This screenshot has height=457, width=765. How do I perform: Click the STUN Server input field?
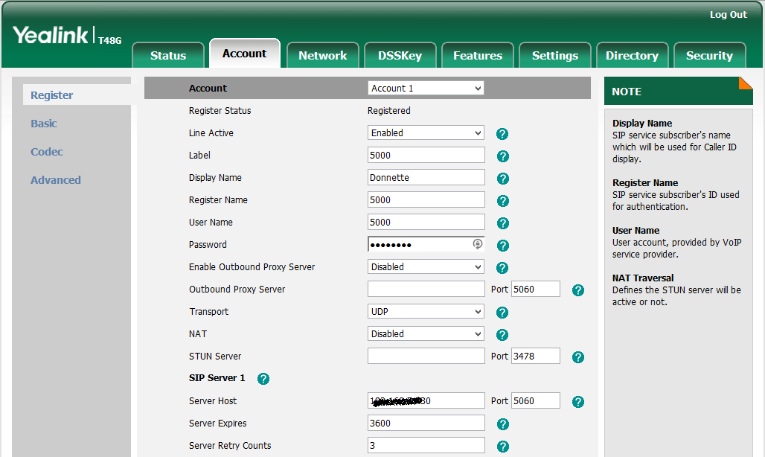pos(426,356)
